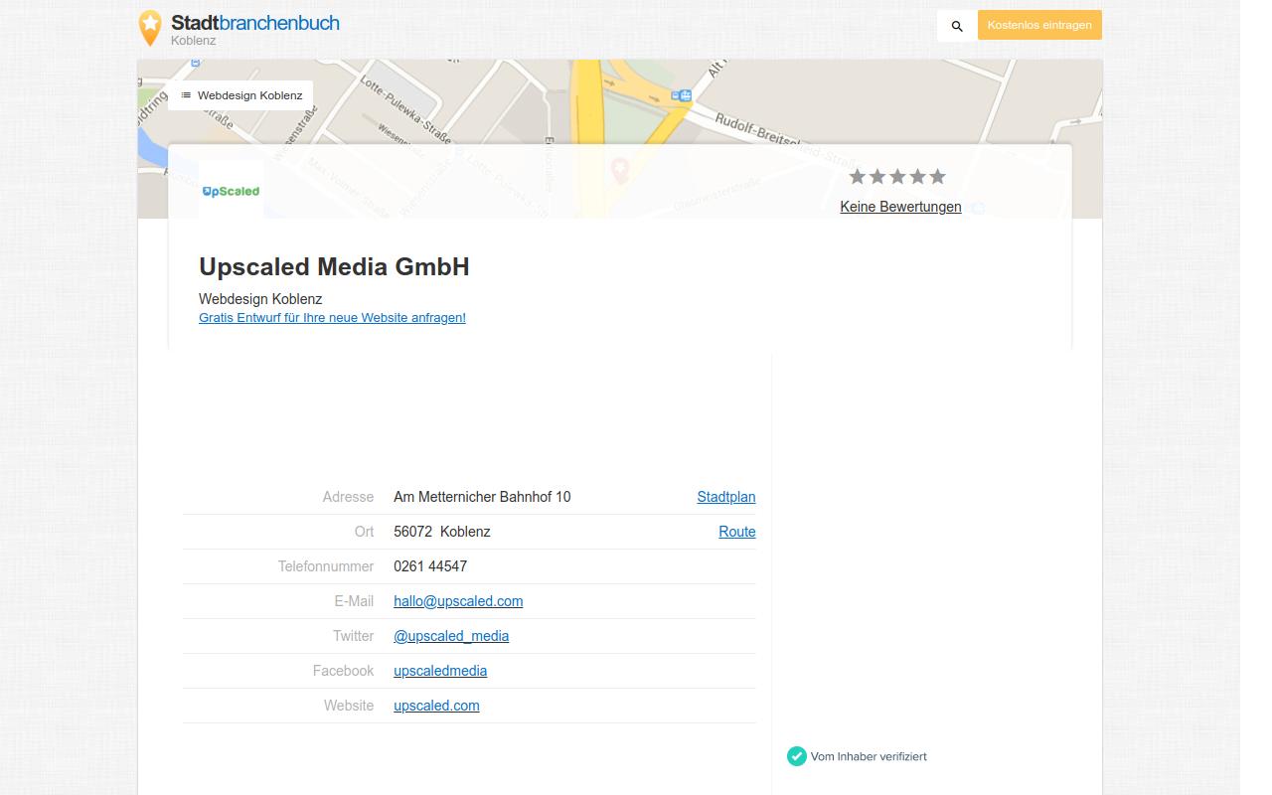Viewport: 1272px width, 795px height.
Task: Follow @upscaled_media on Twitter
Action: [451, 636]
